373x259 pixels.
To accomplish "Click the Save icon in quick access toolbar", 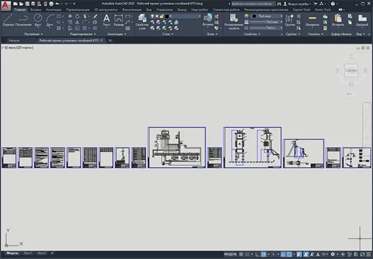I will tap(27, 4).
